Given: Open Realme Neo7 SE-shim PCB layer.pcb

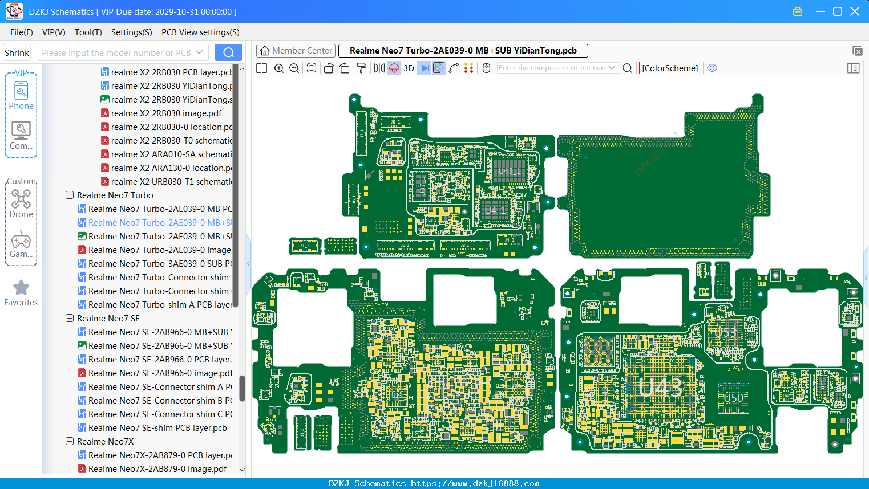Looking at the screenshot, I should coord(152,427).
